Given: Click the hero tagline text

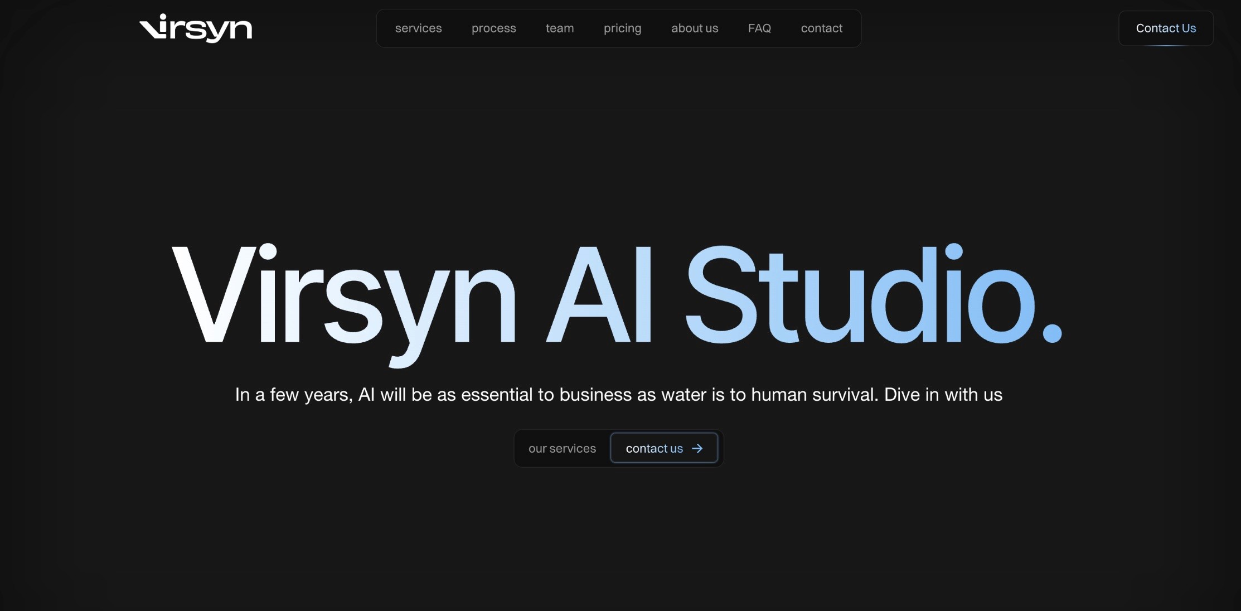Looking at the screenshot, I should click(618, 394).
